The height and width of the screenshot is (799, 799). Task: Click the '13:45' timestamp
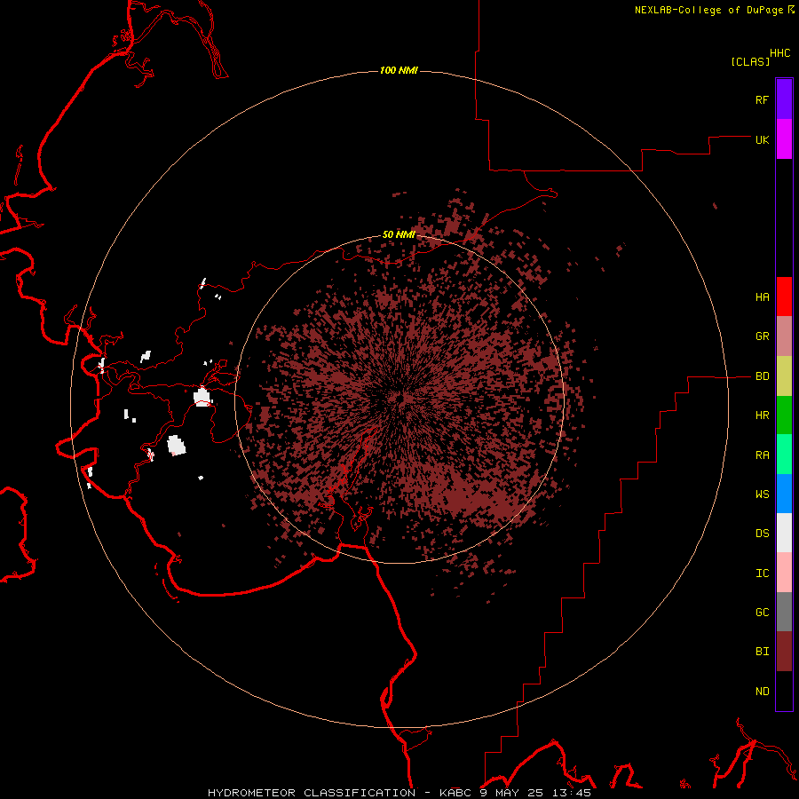pos(571,793)
